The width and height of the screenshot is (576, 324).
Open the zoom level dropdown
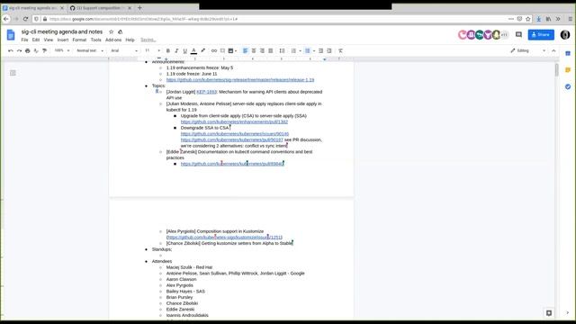62,50
